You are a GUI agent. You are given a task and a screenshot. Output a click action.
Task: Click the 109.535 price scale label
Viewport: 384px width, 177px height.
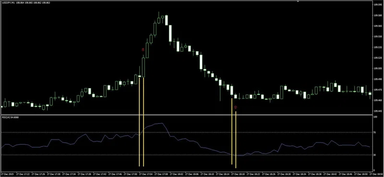pos(377,47)
